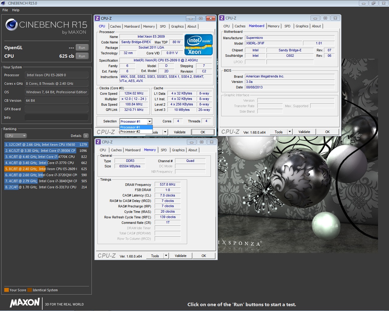The width and height of the screenshot is (389, 311).
Task: Close the top-left CPU-Z window
Action: click(x=211, y=18)
